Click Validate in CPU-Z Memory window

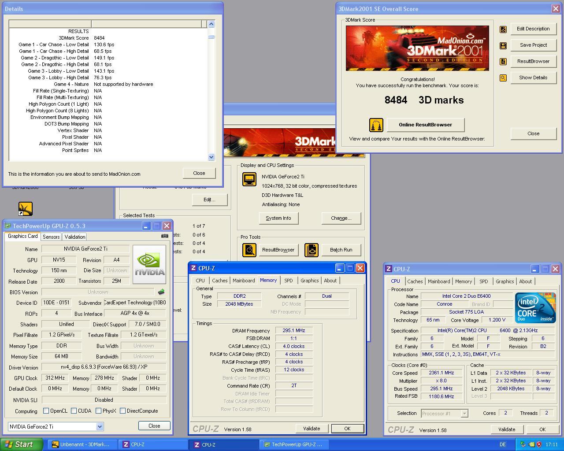[x=312, y=429]
